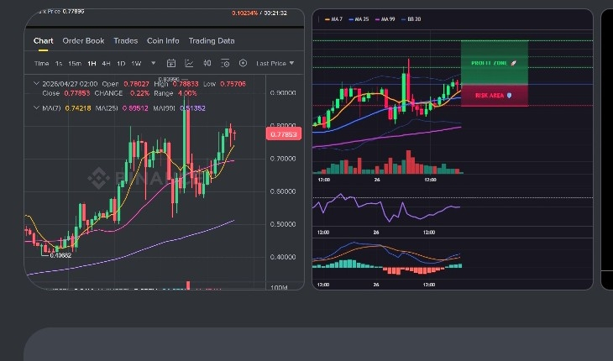
Task: Open the Trades tab
Action: (125, 40)
